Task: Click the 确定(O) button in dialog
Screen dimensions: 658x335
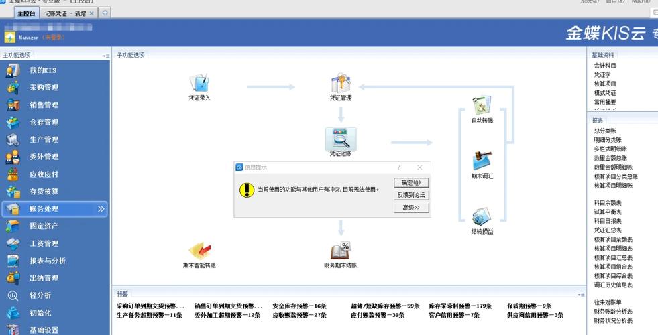Action: (x=411, y=182)
